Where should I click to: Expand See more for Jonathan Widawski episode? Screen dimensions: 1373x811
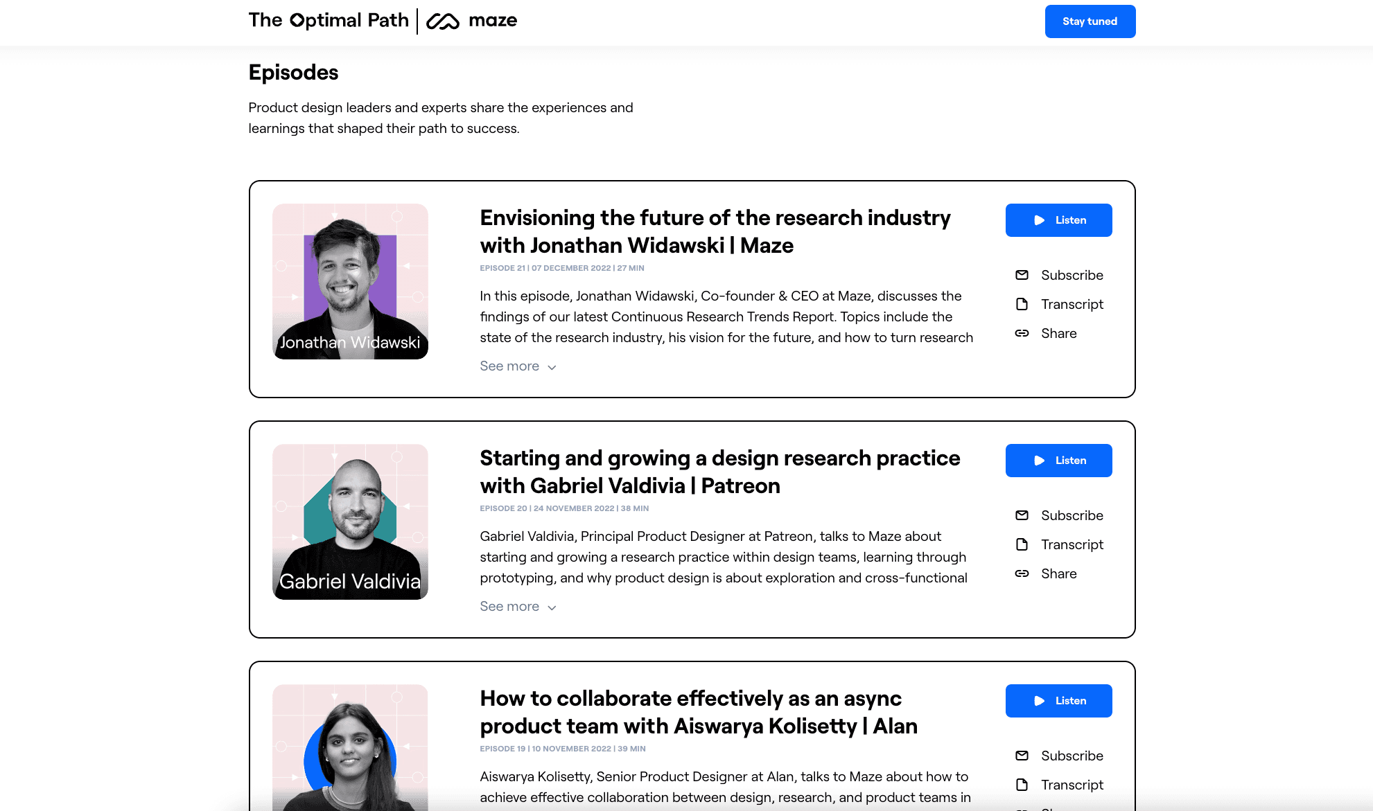[x=518, y=366]
